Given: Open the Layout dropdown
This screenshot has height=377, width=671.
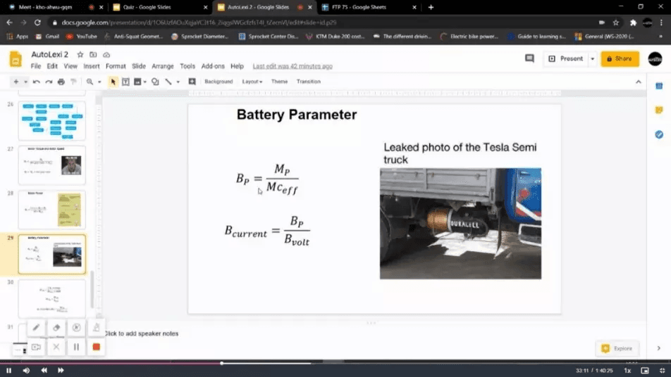Looking at the screenshot, I should point(252,82).
